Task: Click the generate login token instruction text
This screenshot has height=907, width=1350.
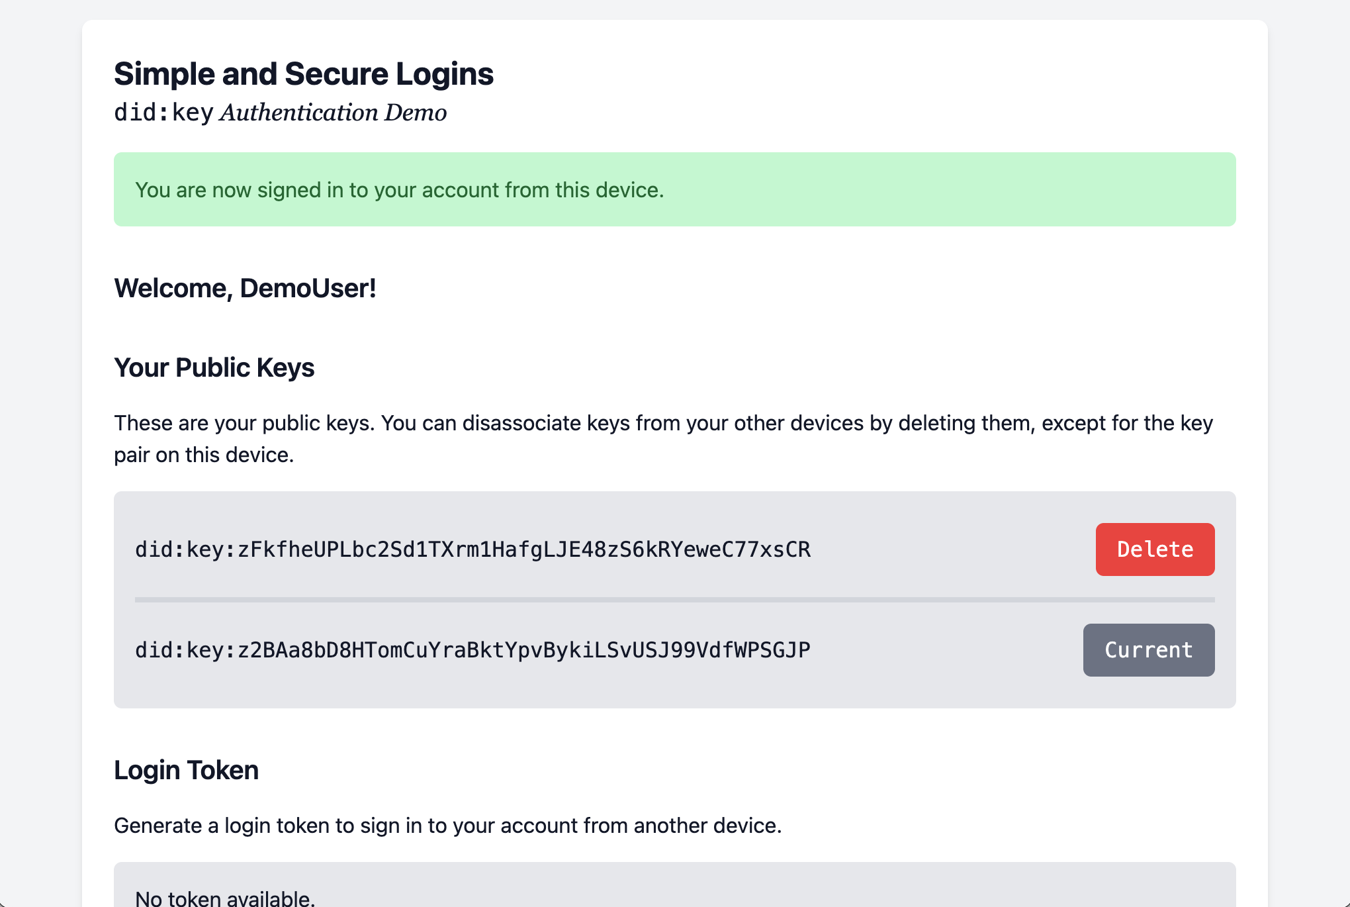Action: (449, 825)
